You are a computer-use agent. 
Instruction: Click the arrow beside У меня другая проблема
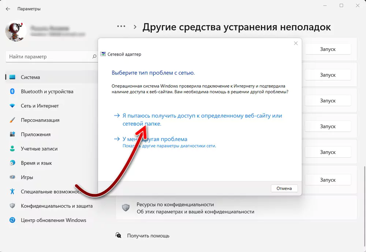coord(117,139)
